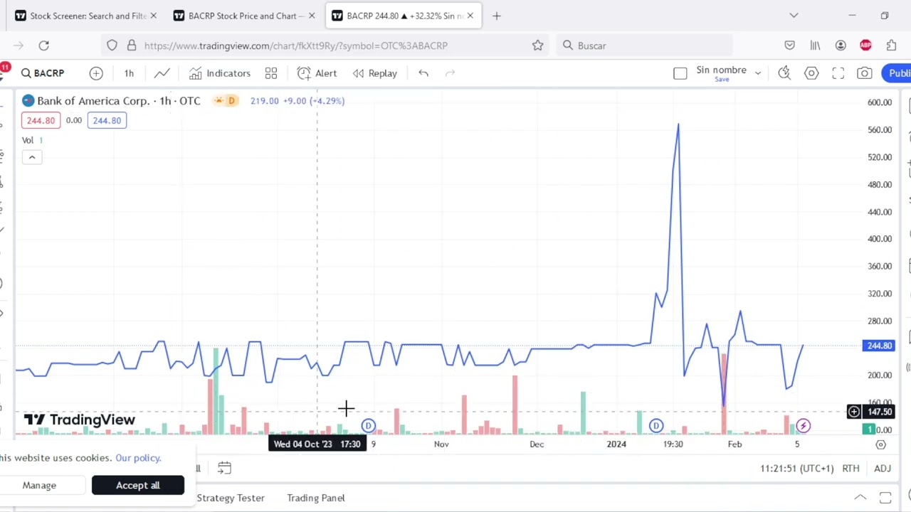911x512 pixels.
Task: Click the Vol indicator legend label
Action: click(28, 140)
